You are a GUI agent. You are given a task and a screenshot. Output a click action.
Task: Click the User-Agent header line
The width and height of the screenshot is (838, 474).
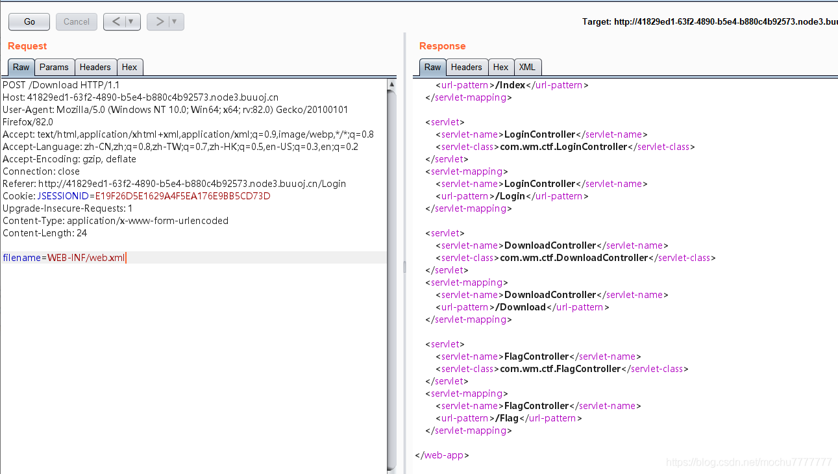point(175,116)
